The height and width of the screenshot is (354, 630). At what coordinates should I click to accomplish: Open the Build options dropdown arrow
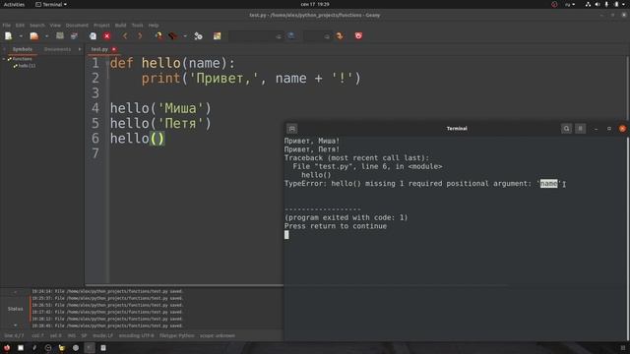click(x=185, y=36)
